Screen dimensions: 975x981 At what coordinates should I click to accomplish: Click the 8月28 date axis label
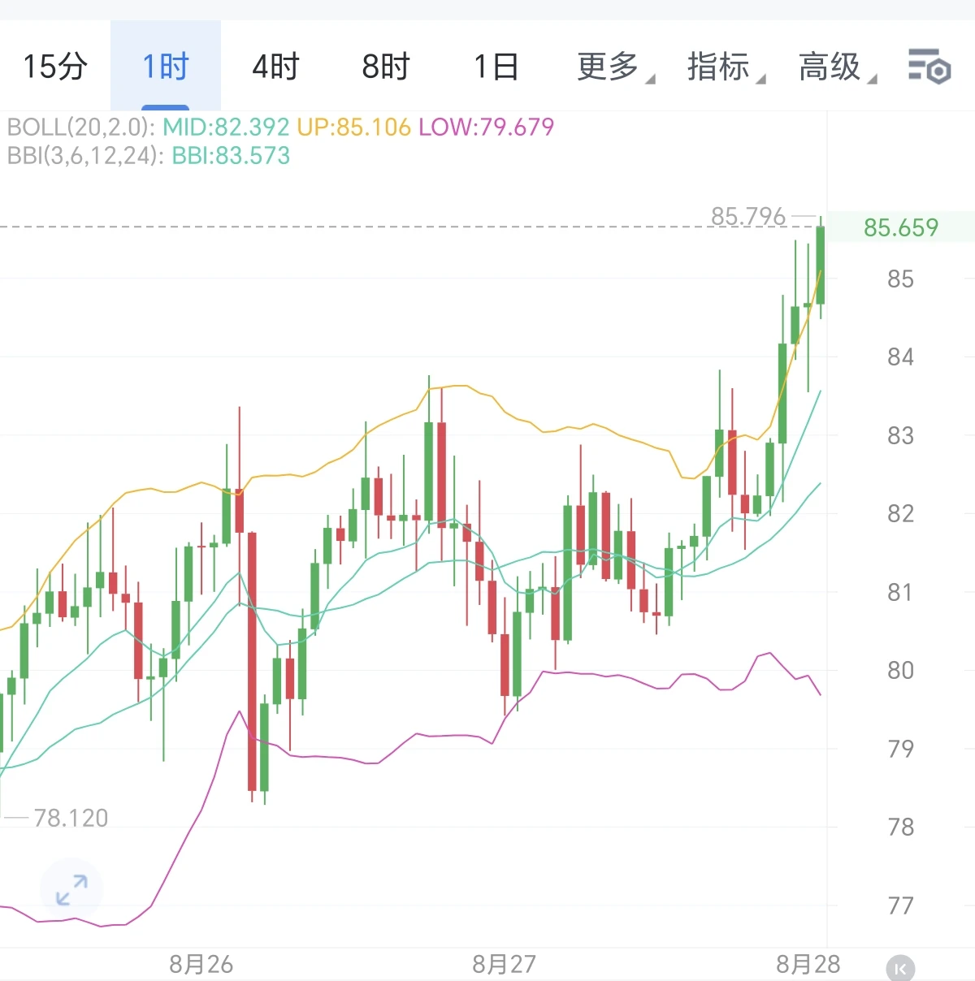point(808,964)
